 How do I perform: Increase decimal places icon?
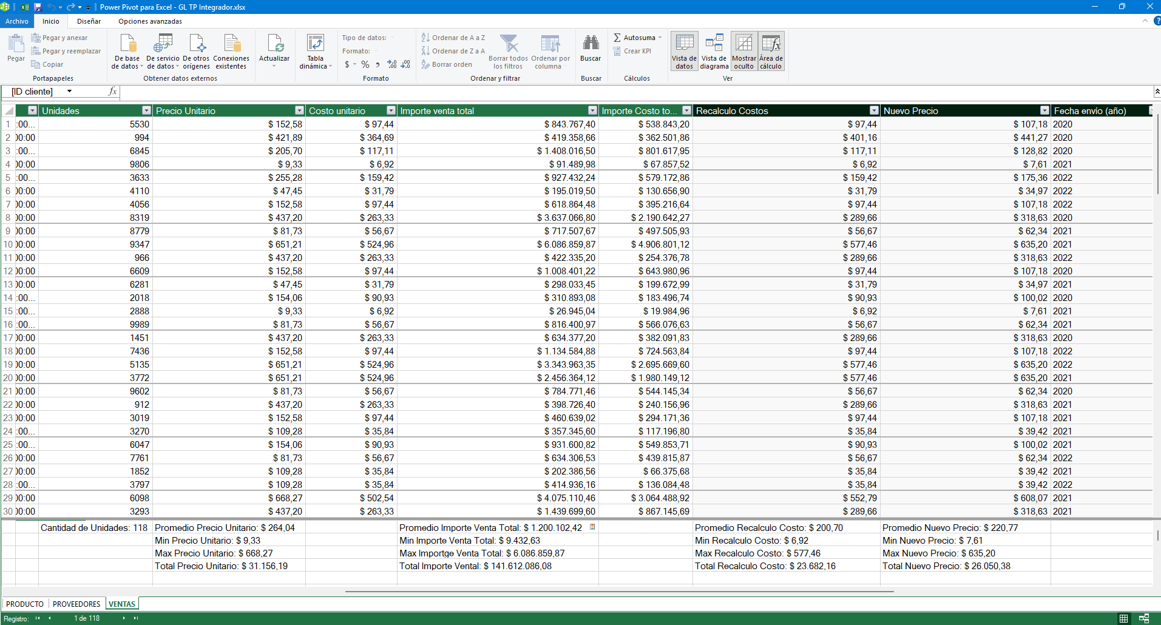[x=392, y=64]
